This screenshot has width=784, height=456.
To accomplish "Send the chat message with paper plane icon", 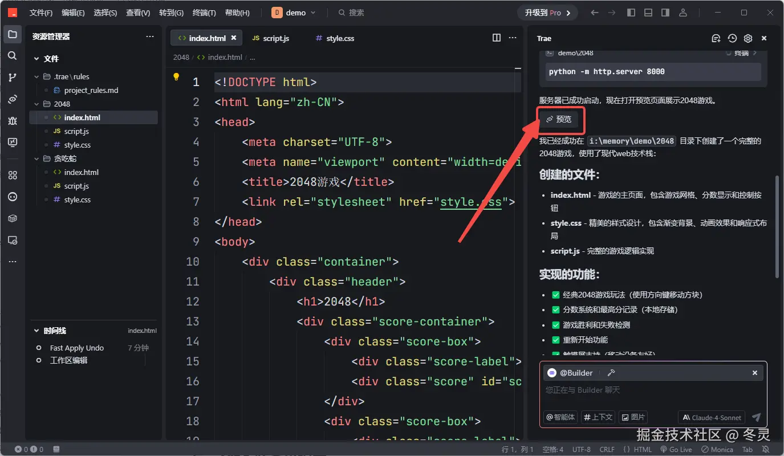I will (x=757, y=417).
